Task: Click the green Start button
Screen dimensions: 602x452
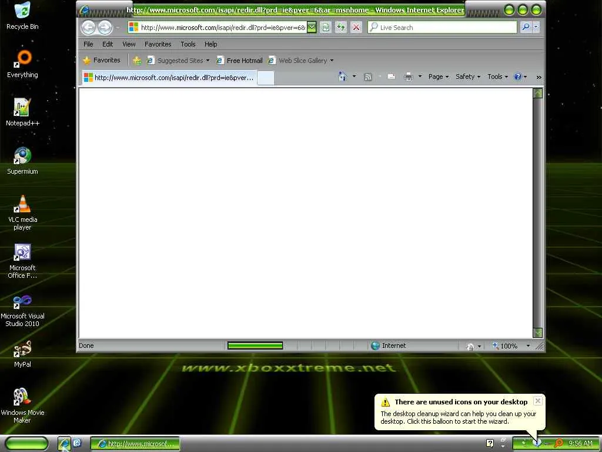Action: tap(26, 444)
